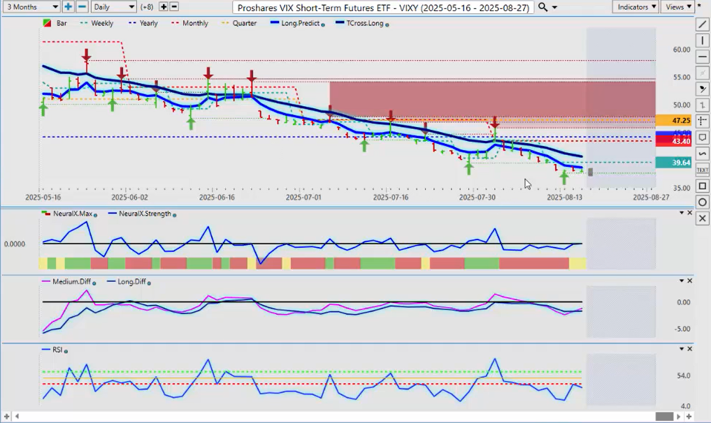Select the horizontal line drawing tool

click(703, 57)
